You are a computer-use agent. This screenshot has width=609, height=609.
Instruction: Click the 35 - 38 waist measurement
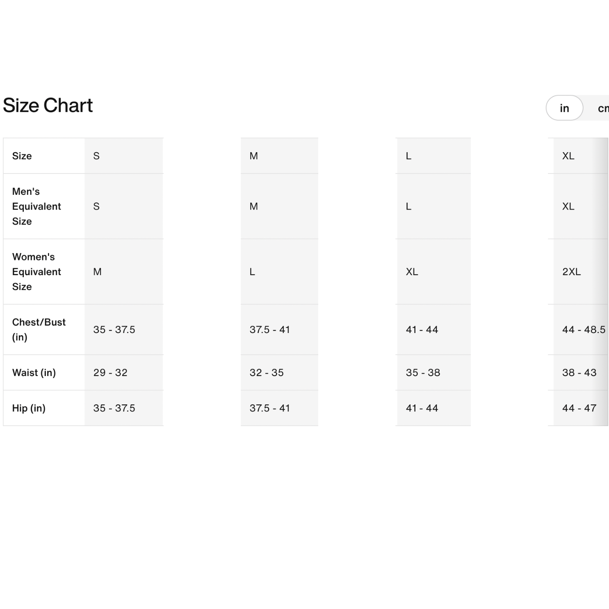(423, 372)
